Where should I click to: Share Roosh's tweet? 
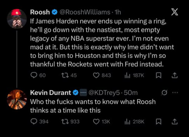click(x=175, y=75)
